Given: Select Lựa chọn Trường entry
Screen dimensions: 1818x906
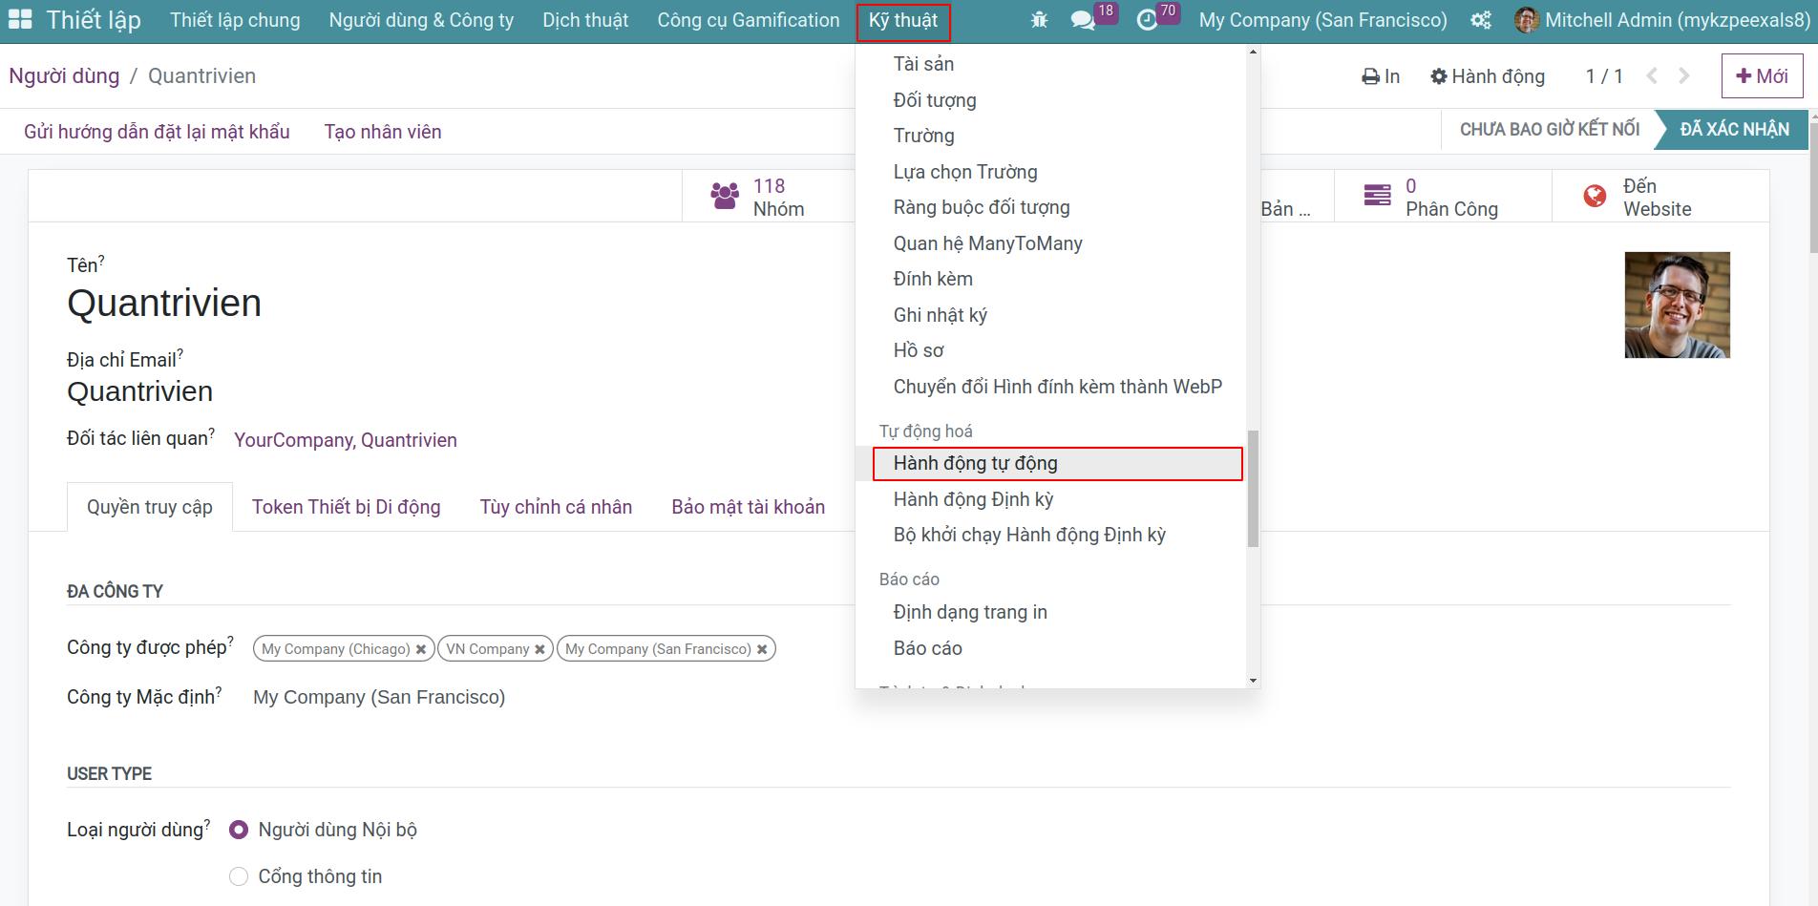Looking at the screenshot, I should tap(965, 172).
